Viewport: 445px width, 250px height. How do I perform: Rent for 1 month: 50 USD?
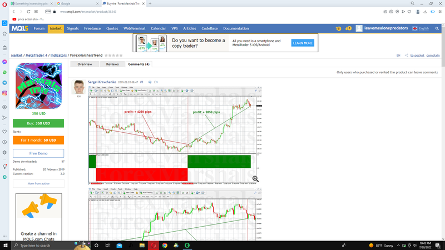pyautogui.click(x=38, y=140)
